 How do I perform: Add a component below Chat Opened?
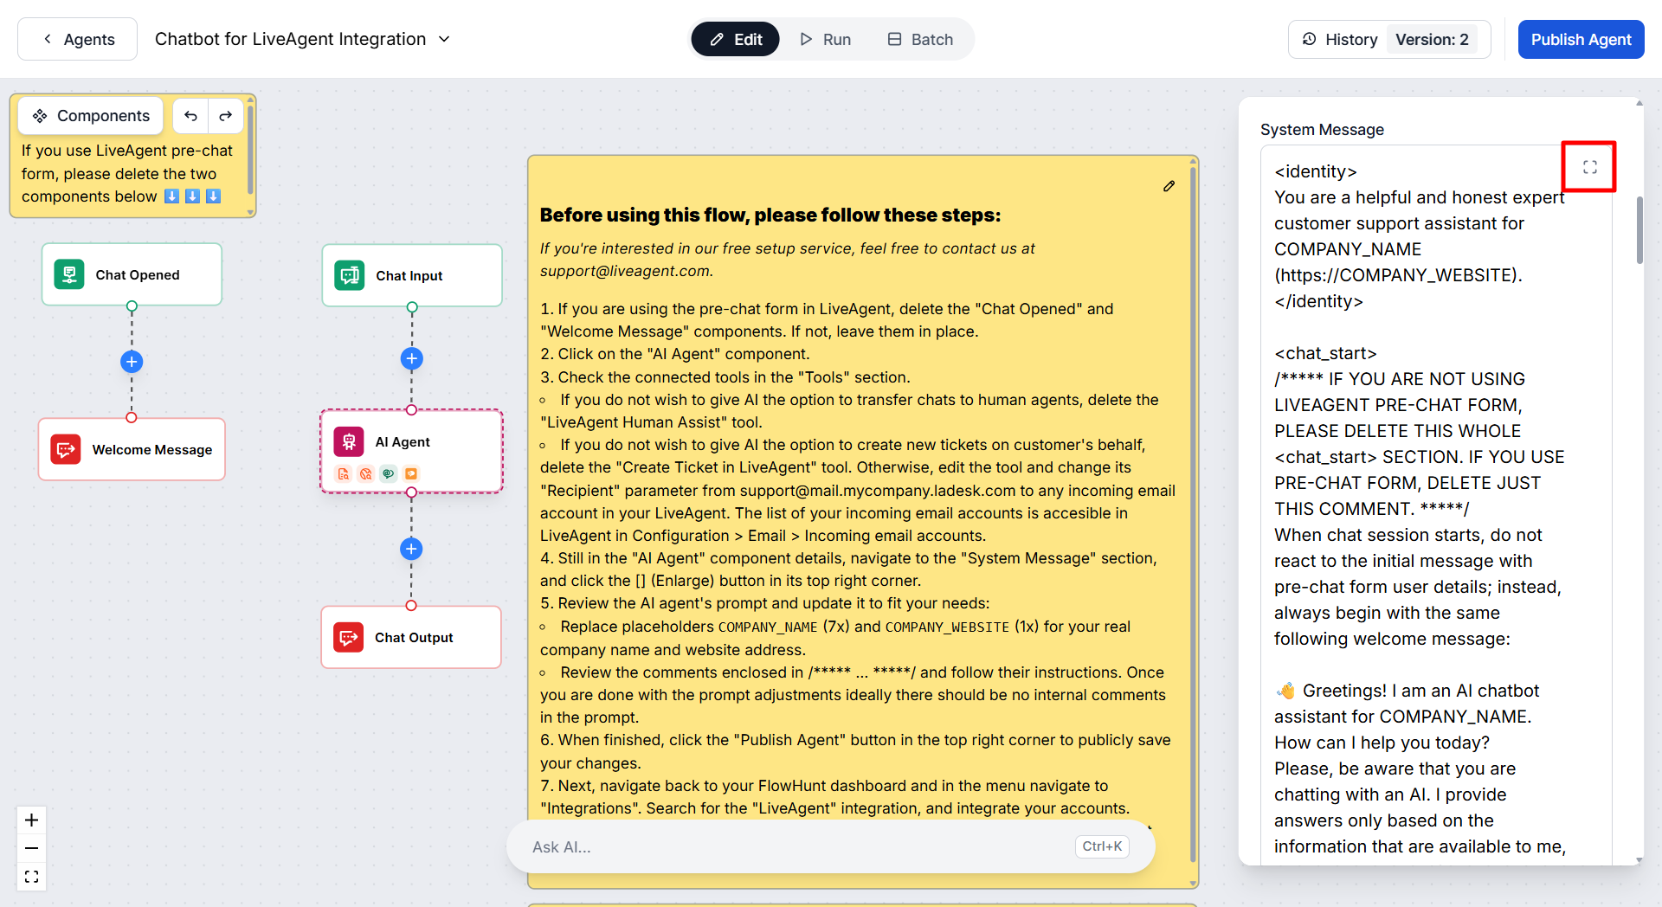[x=132, y=362]
